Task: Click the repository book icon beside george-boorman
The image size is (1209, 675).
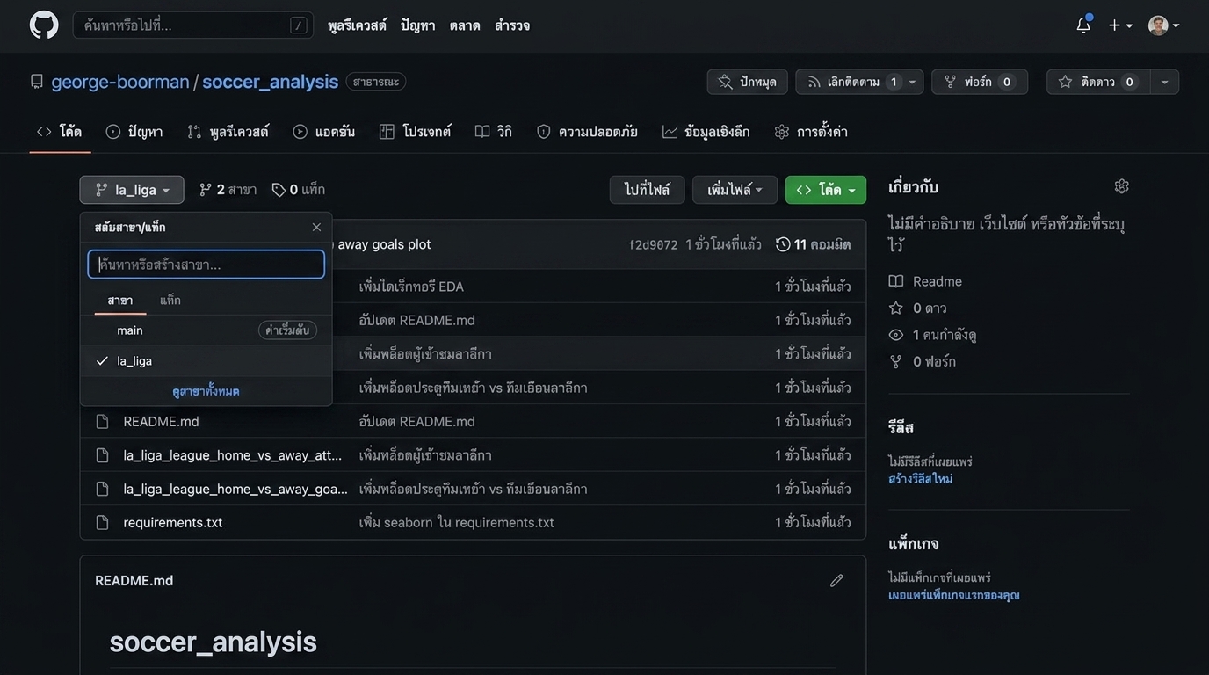Action: tap(37, 82)
